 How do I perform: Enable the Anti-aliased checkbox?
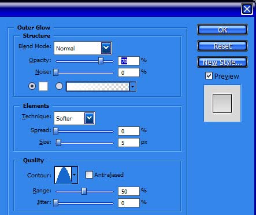pos(89,175)
